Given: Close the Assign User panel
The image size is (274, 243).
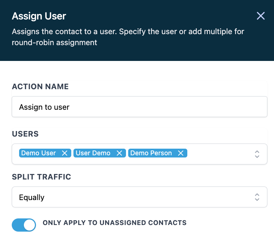Looking at the screenshot, I should [x=261, y=16].
